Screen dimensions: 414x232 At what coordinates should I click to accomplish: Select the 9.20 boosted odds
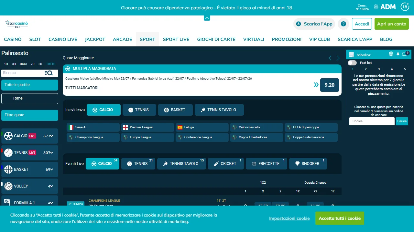tap(330, 85)
